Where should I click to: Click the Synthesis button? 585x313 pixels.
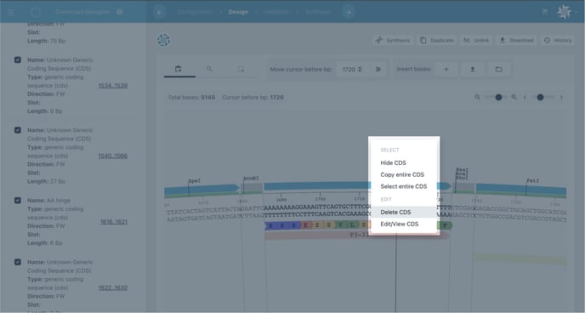tap(393, 40)
